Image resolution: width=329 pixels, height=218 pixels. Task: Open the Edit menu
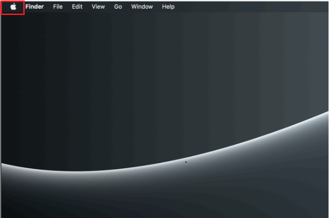[77, 7]
